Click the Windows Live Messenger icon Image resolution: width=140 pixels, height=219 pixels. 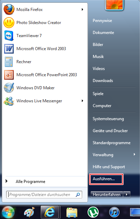point(9,101)
